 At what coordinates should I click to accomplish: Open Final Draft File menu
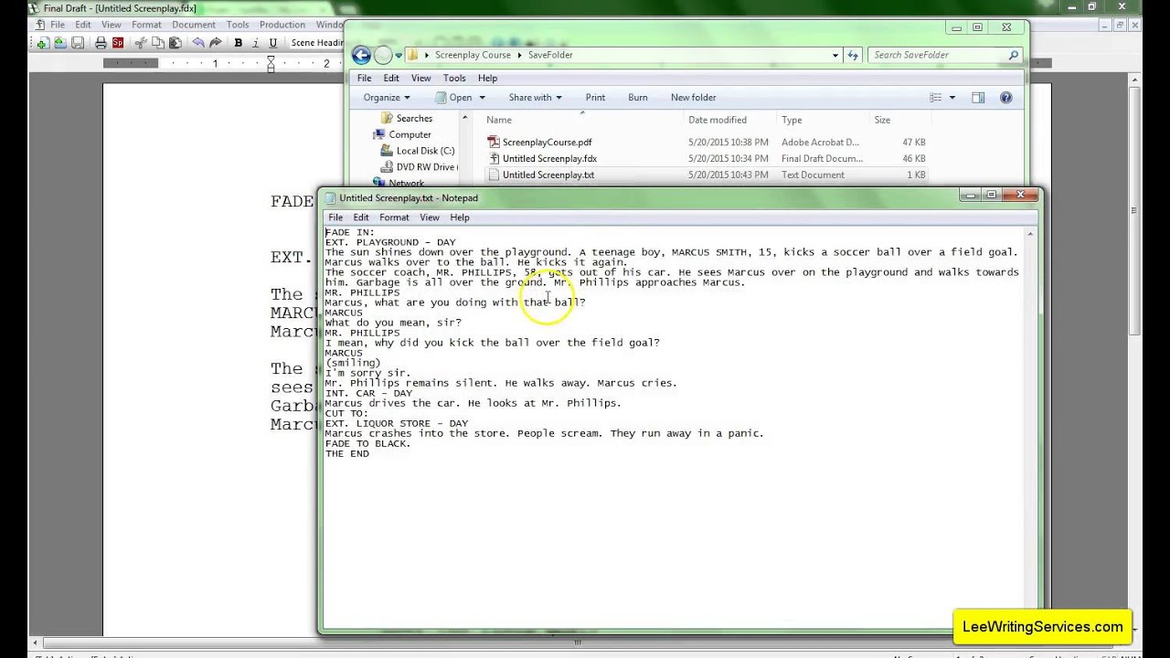[x=58, y=25]
